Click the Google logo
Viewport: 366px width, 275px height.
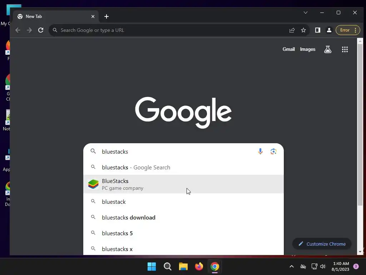coord(183,112)
